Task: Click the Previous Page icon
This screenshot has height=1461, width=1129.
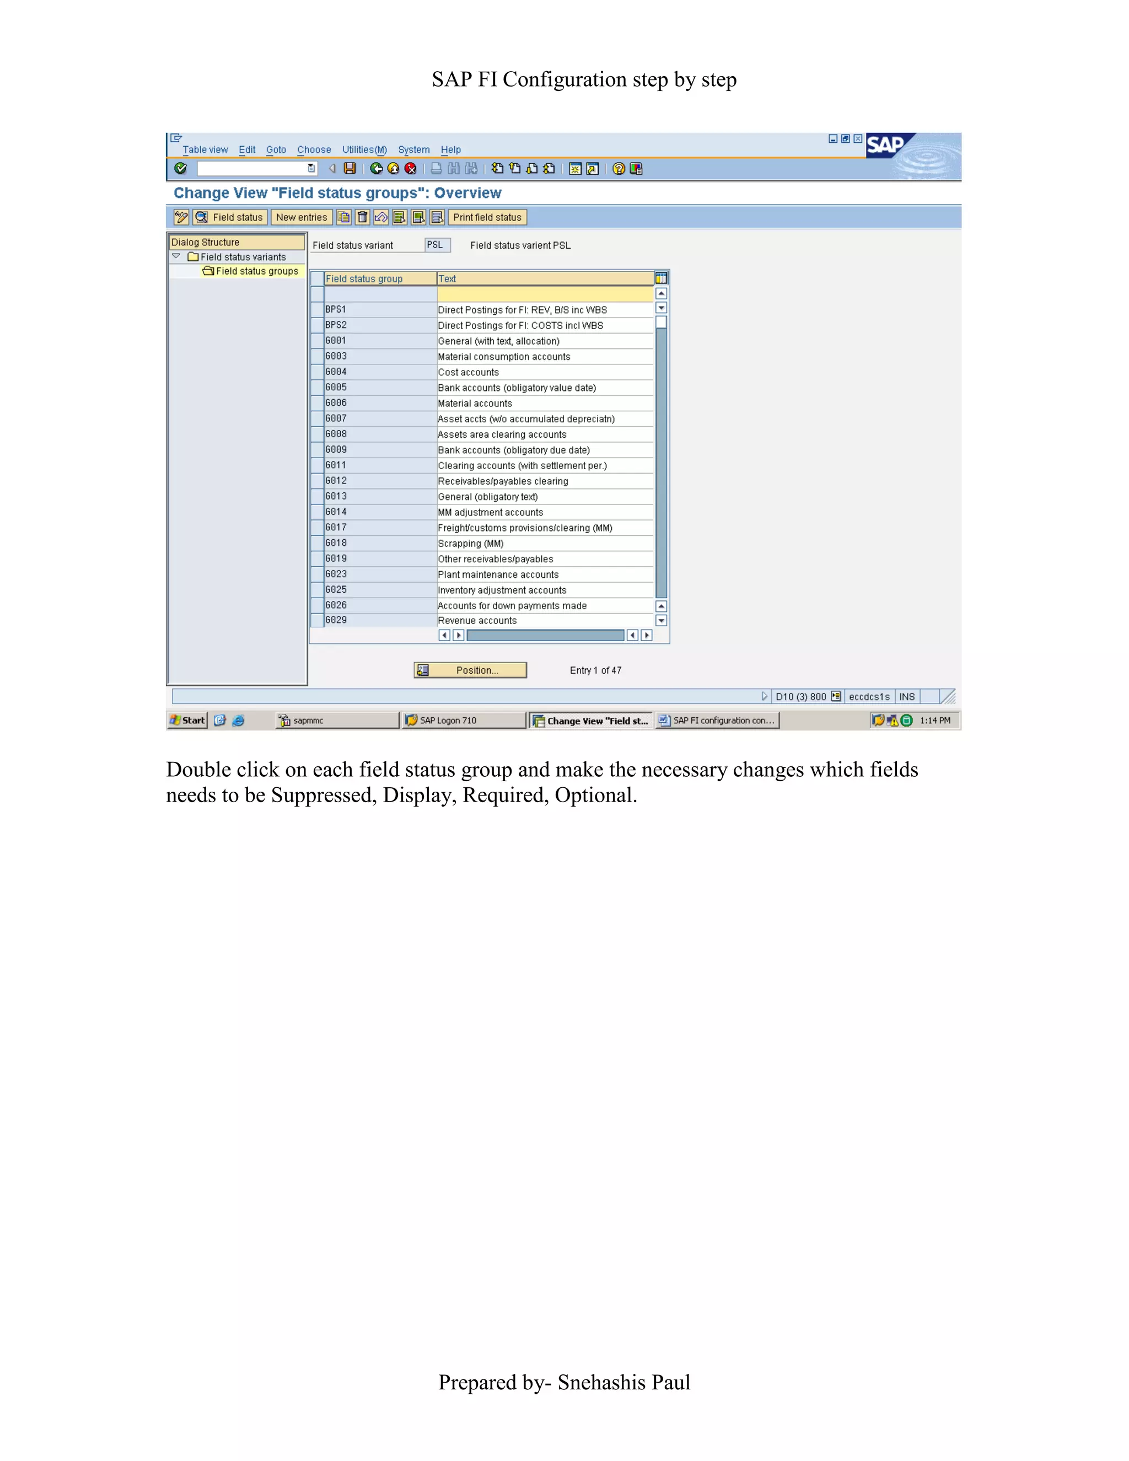Action: pos(514,169)
